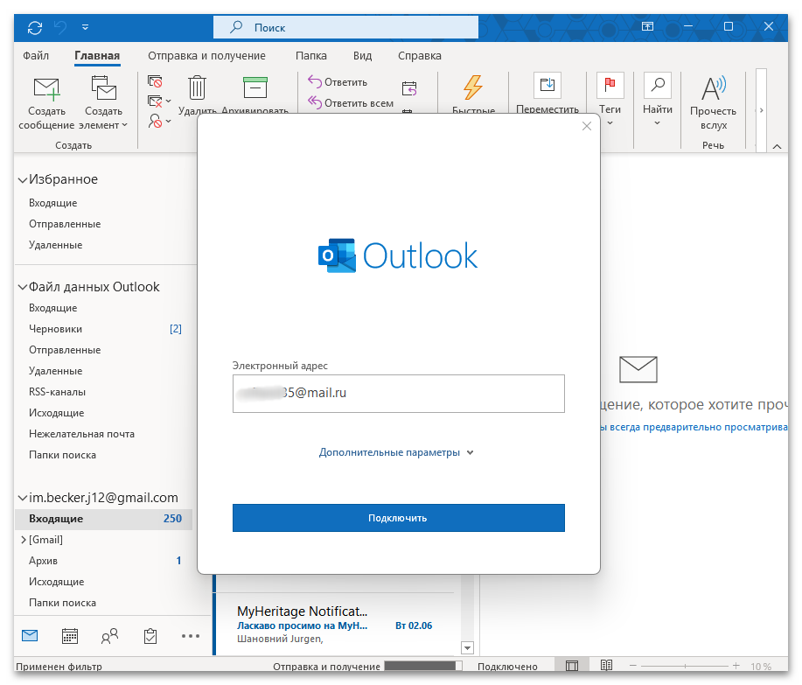Close the Outlook account dialog

[587, 126]
